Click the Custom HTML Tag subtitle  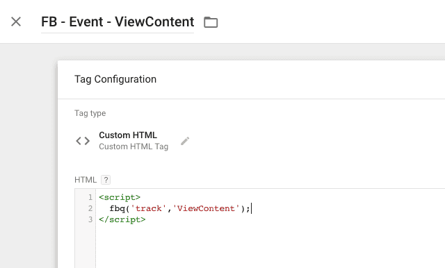click(133, 146)
